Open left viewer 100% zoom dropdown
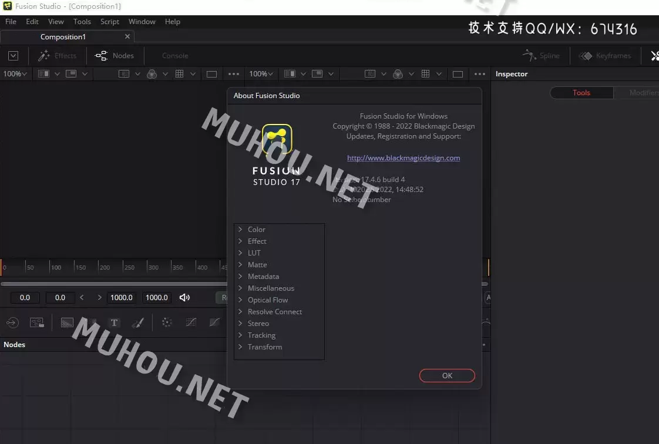The width and height of the screenshot is (659, 444). point(15,74)
